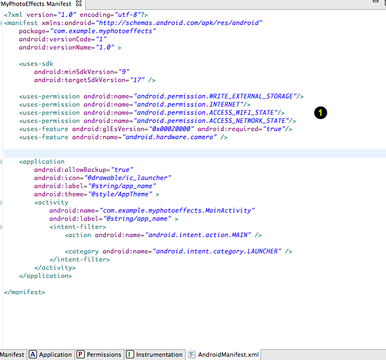Click the WRITE_EXTERNAL_STORAGE permission line
Viewport: 386px width, 360px height.
tap(161, 96)
